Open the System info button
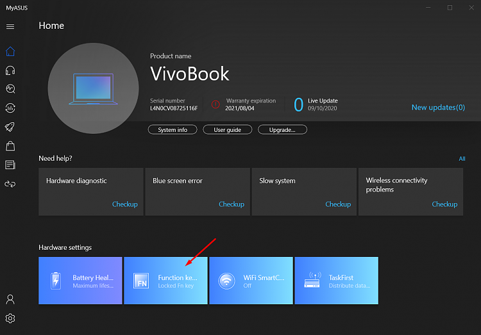Viewport: 481px width, 335px height. [173, 129]
